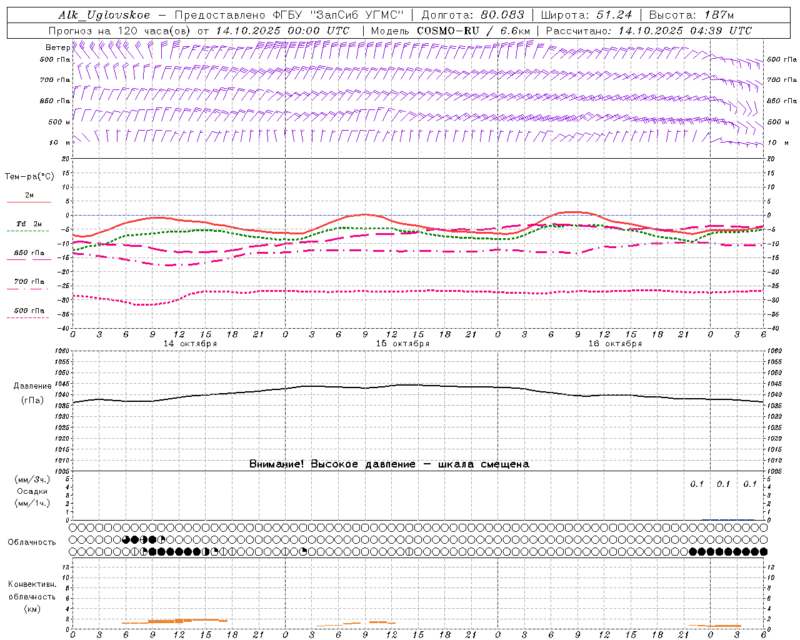
Task: Click the (км) unit label for convective cloud
Action: (32, 608)
